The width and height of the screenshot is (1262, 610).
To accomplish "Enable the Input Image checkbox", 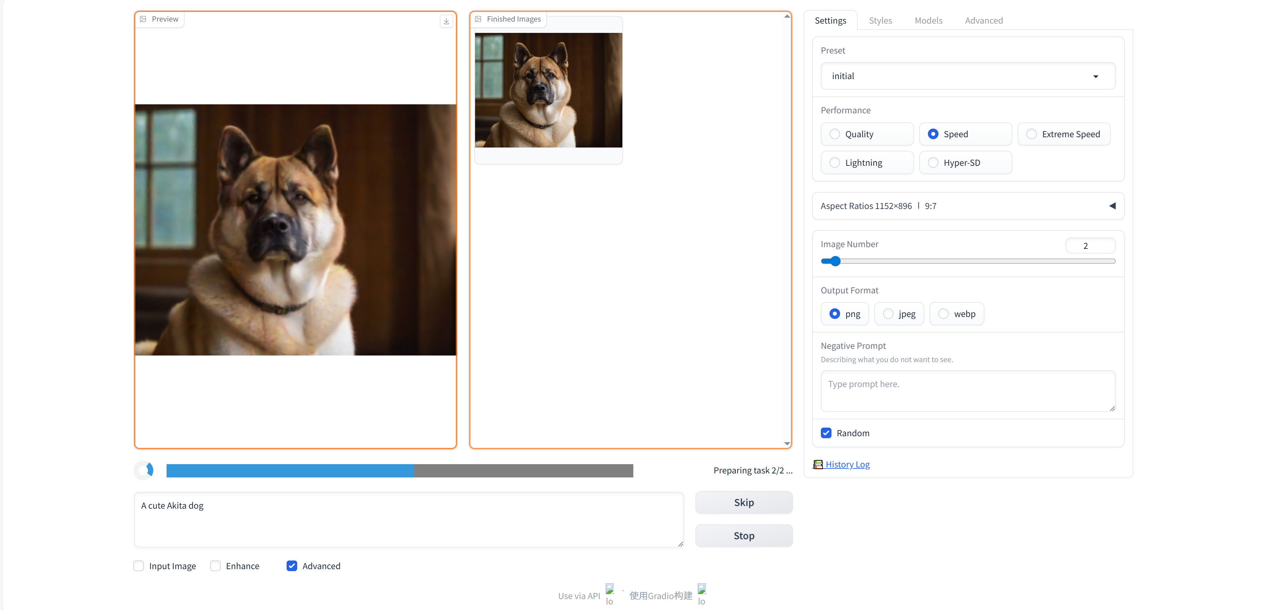I will point(139,566).
